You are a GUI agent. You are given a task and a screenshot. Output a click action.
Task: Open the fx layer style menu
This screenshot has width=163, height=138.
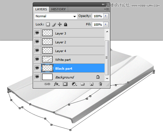(x=56, y=84)
